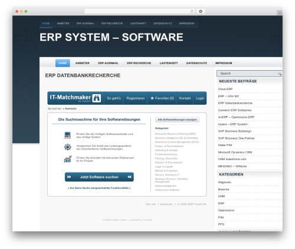The width and height of the screenshot is (295, 249).
Task: Open IMPRESSUM in the top dark menu
Action: coord(186,24)
